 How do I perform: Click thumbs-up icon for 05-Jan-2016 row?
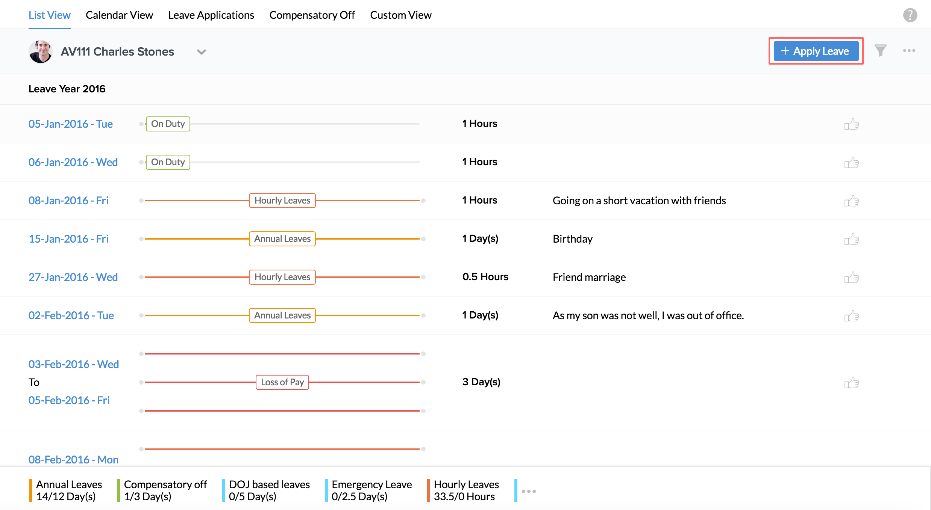pyautogui.click(x=851, y=124)
